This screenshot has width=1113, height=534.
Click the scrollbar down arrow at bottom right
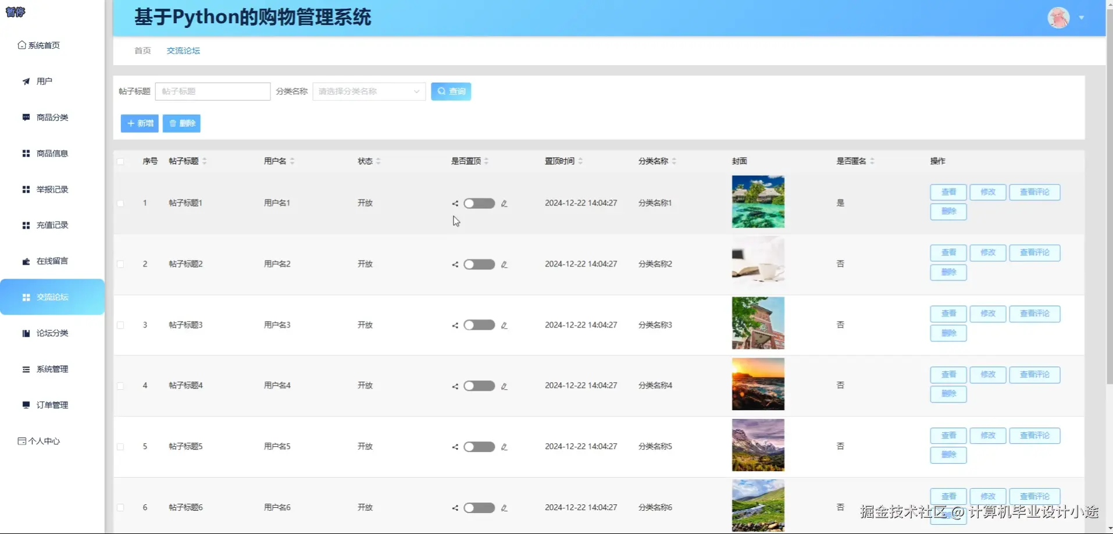click(x=1110, y=529)
